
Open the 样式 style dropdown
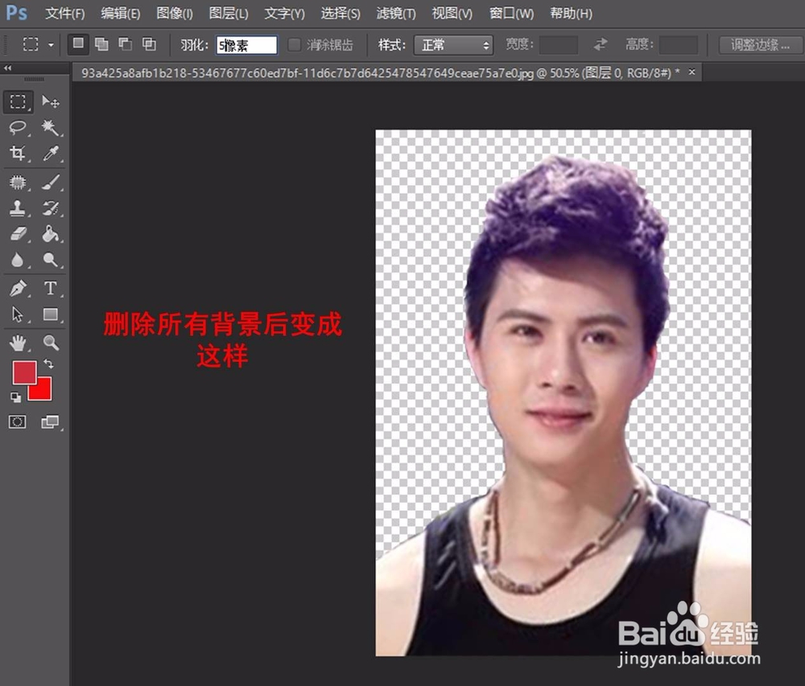click(x=451, y=44)
